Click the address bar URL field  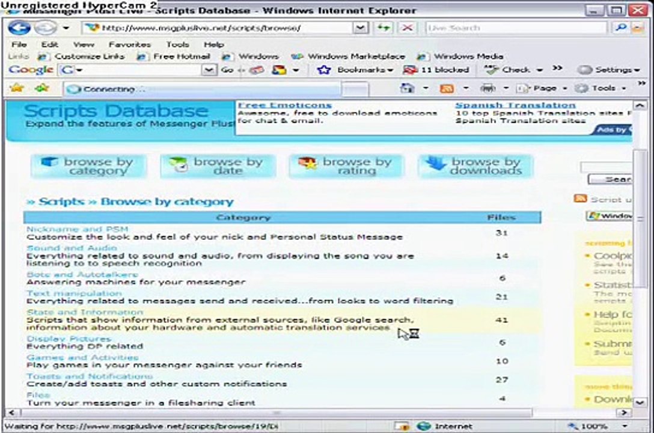click(217, 28)
